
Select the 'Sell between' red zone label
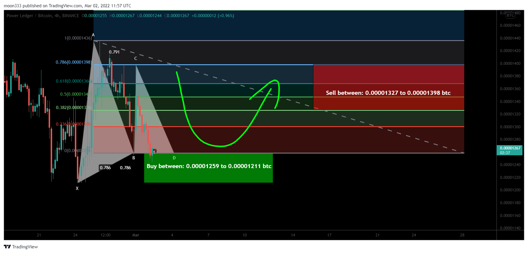point(388,93)
